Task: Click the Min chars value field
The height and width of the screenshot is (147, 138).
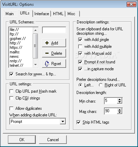Action: click(x=111, y=101)
